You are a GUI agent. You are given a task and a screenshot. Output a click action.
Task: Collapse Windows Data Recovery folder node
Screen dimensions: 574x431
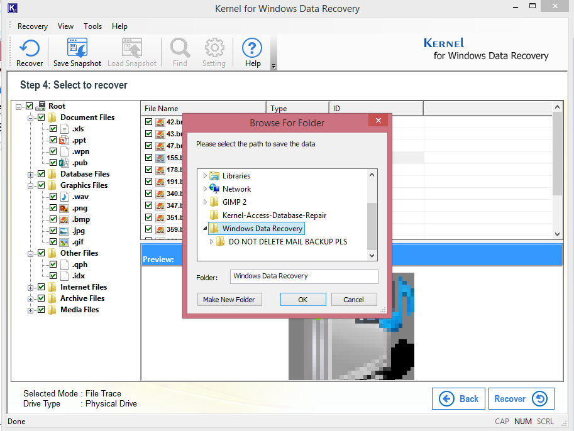pyautogui.click(x=205, y=228)
